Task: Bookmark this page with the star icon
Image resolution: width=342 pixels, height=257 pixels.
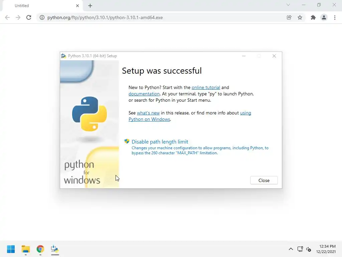Action: coord(300,17)
